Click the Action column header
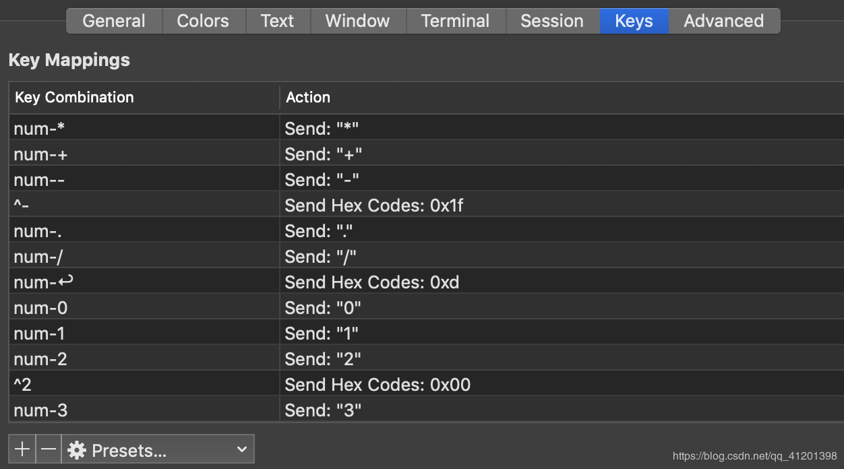This screenshot has height=469, width=844. (308, 97)
